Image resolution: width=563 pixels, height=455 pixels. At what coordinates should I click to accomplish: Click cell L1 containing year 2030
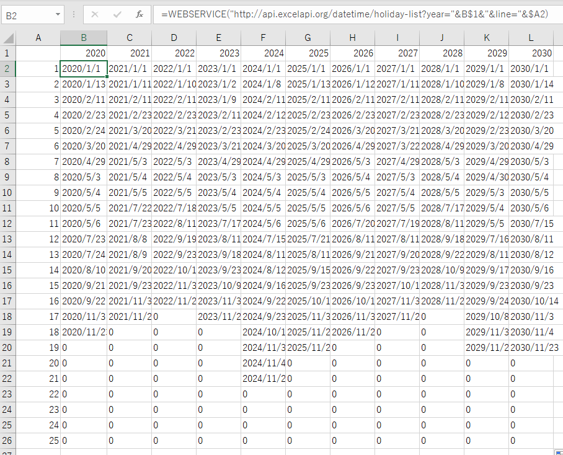[531, 53]
